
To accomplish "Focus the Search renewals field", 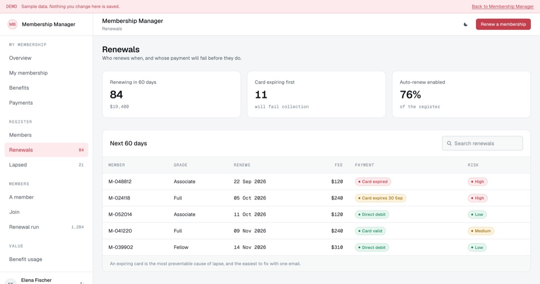I will (482, 143).
